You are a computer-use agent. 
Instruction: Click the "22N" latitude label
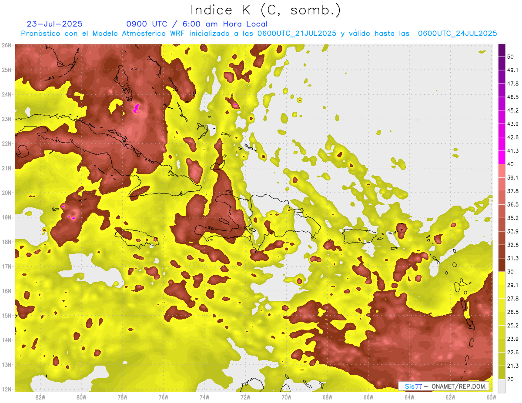click(7, 143)
